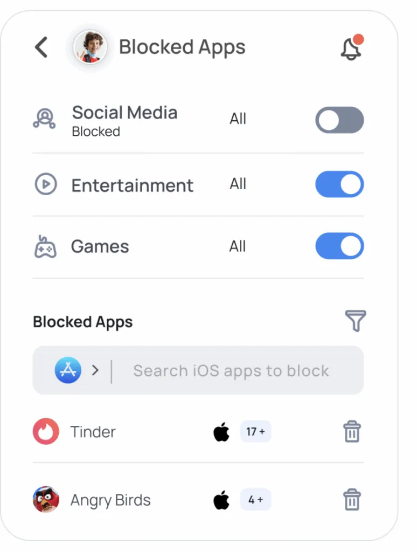Select the Tinder 17+ age rating badge
The height and width of the screenshot is (552, 417).
tap(255, 432)
